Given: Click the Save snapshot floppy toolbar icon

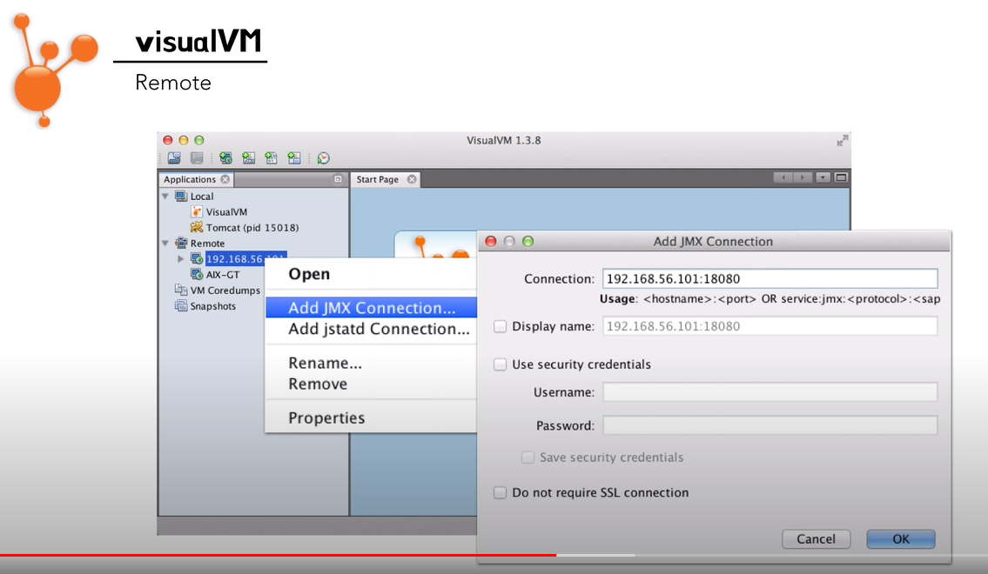Looking at the screenshot, I should click(x=197, y=158).
